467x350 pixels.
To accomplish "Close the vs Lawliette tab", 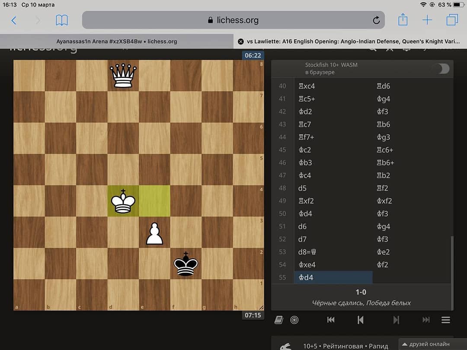I will click(241, 41).
